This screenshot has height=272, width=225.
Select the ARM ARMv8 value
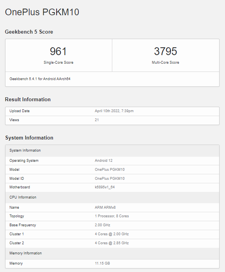(105, 208)
